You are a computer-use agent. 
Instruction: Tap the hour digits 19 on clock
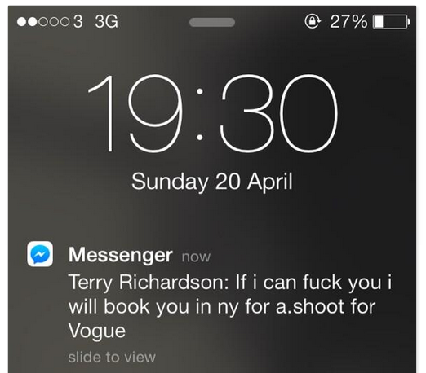pyautogui.click(x=135, y=113)
